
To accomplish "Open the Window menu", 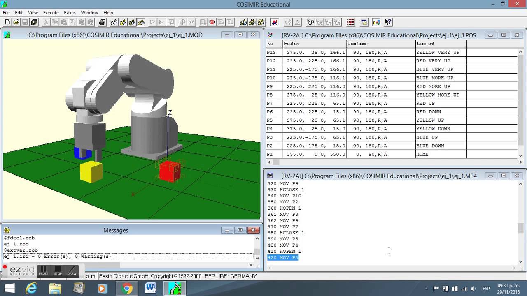I will 89,13.
